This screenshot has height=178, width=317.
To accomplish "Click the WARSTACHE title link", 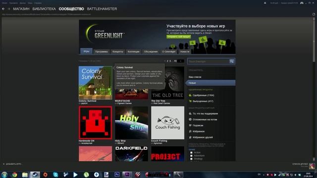I will pos(122,101).
